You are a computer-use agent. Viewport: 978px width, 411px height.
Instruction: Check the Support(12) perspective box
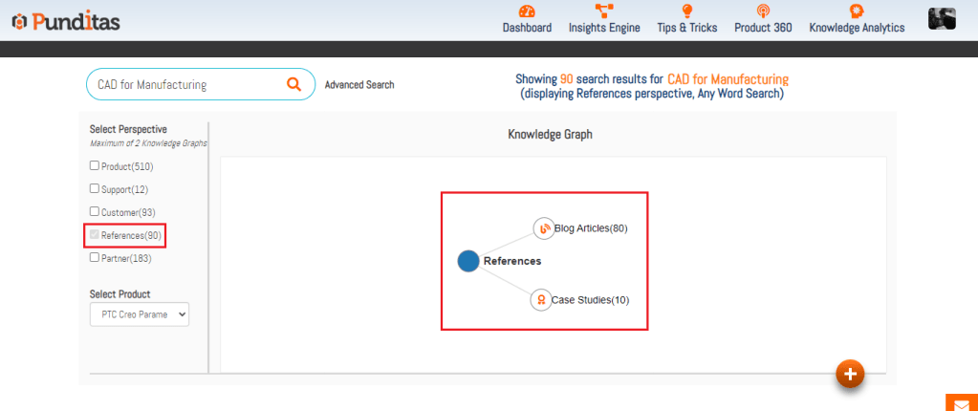94,189
